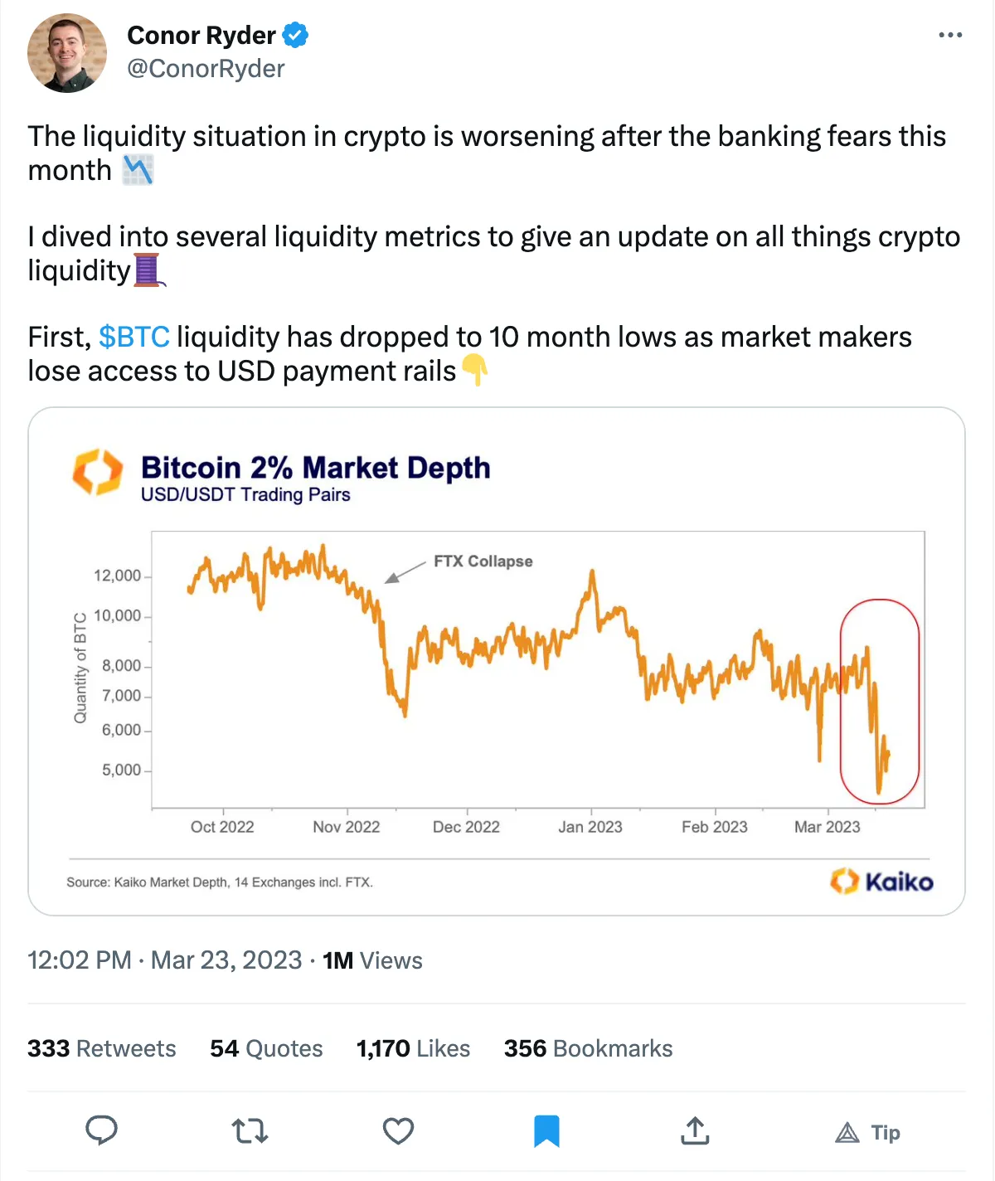This screenshot has width=995, height=1181.
Task: Click the blue verified badge
Action: (295, 35)
